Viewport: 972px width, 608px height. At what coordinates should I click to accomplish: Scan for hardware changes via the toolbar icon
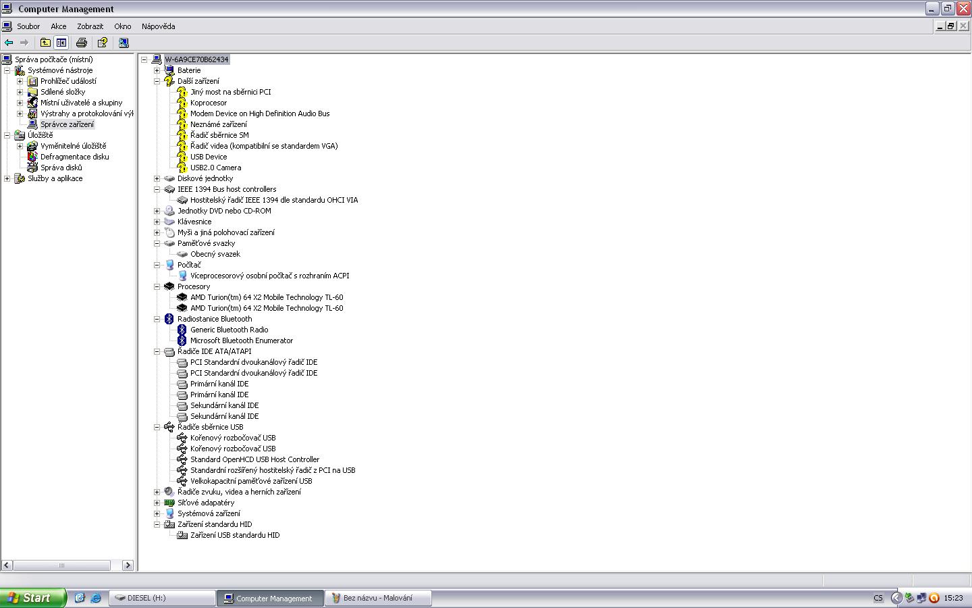[124, 43]
